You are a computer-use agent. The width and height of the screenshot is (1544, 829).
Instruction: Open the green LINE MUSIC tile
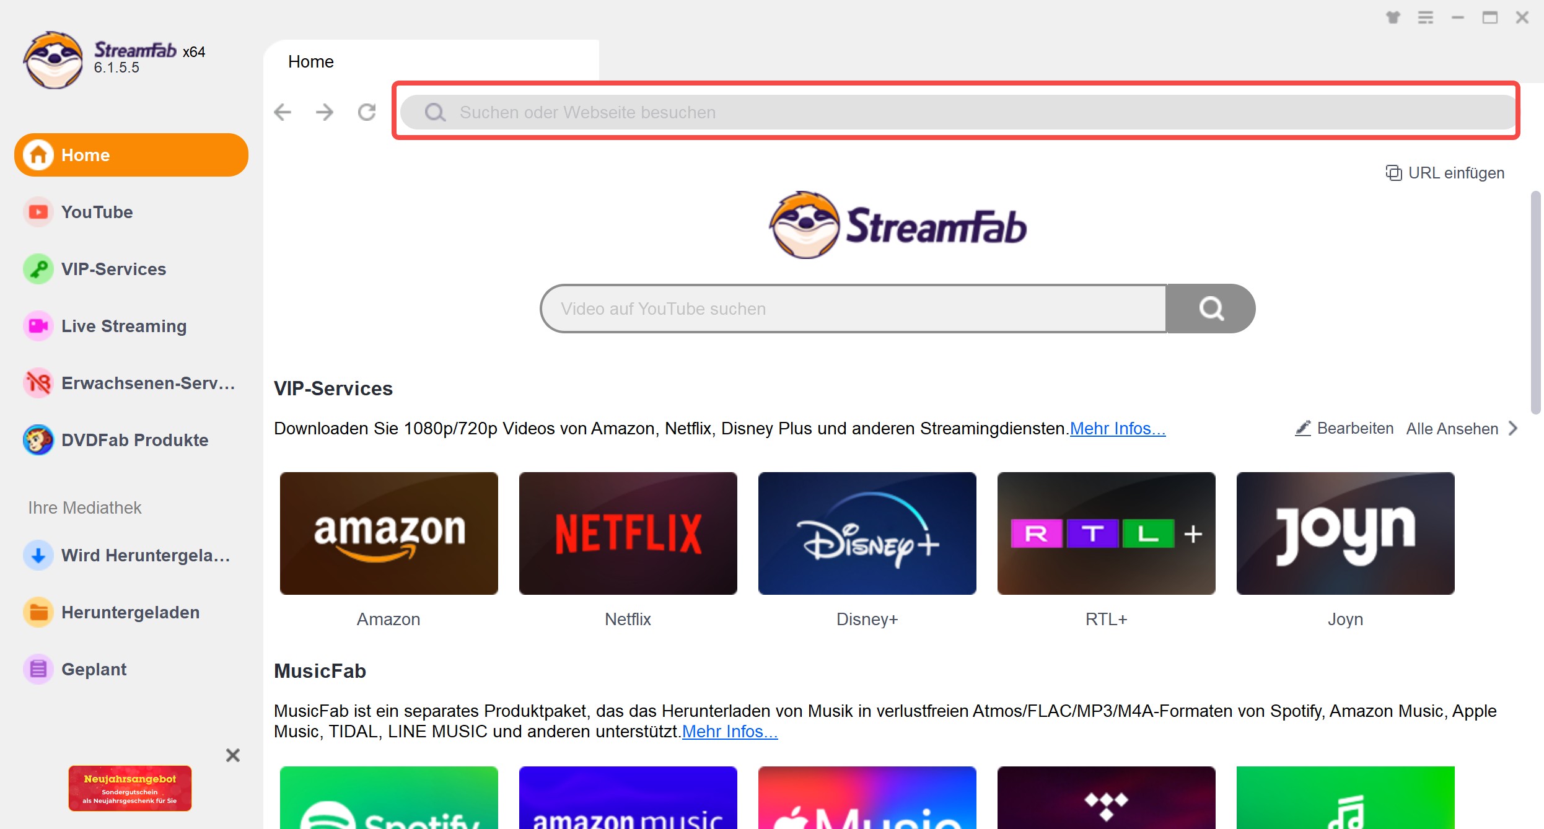tap(1346, 797)
